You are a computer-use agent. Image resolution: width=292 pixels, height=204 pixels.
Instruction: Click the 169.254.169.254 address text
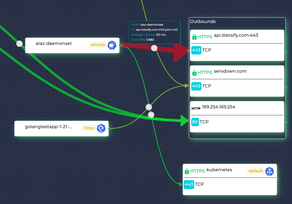pyautogui.click(x=219, y=107)
